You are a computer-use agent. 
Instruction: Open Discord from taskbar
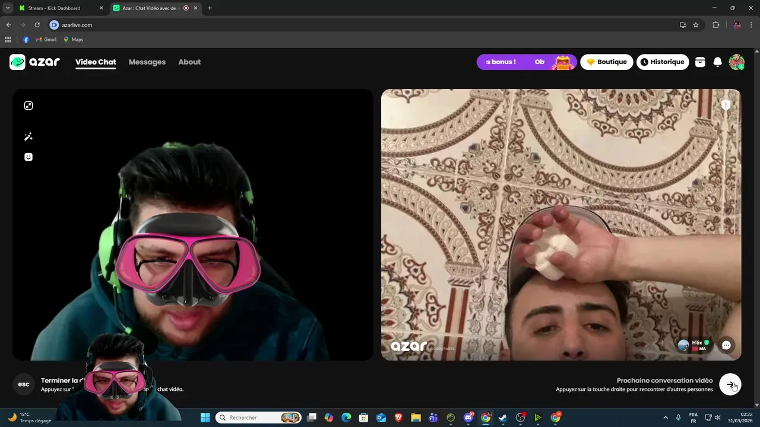click(x=468, y=418)
